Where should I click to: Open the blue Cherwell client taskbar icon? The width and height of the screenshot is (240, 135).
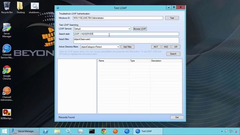click(x=127, y=131)
